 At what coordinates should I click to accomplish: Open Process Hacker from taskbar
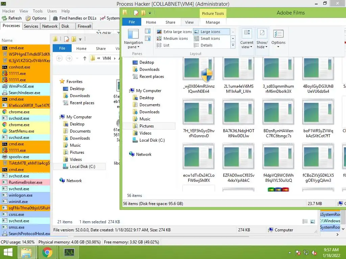click(x=69, y=252)
